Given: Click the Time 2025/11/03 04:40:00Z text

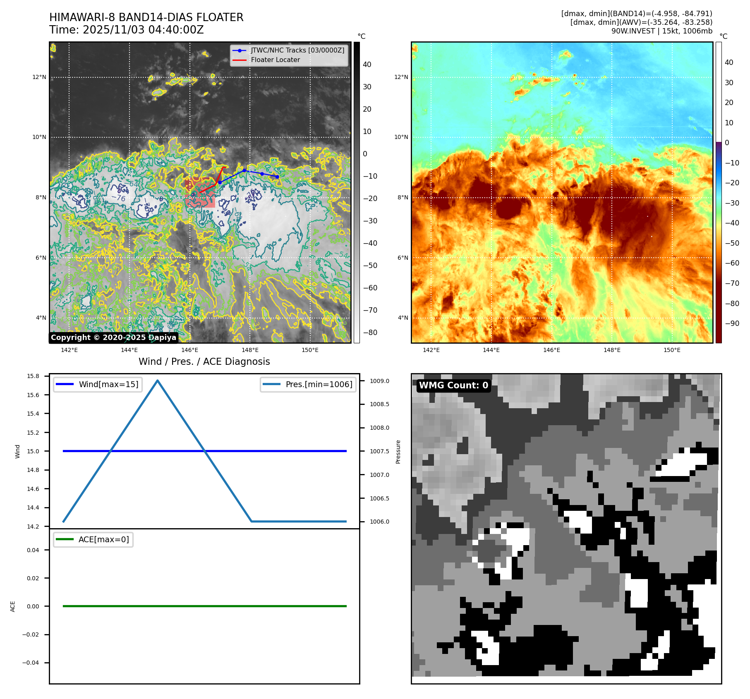Looking at the screenshot, I should 126,30.
